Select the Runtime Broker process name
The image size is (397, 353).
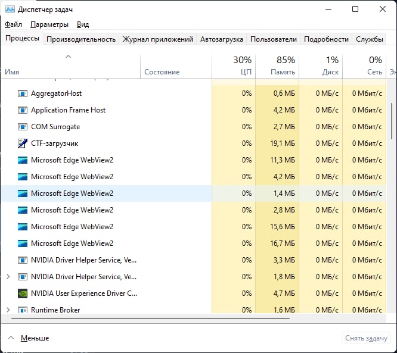pyautogui.click(x=55, y=310)
